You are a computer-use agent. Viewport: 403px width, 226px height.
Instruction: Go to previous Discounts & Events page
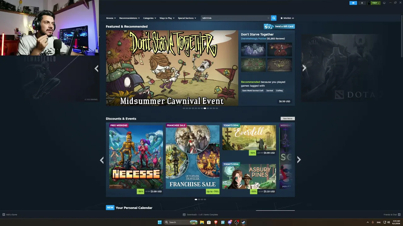coord(102,160)
